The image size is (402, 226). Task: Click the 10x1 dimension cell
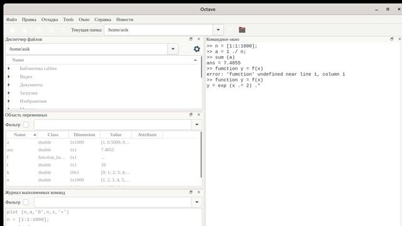coord(74,173)
